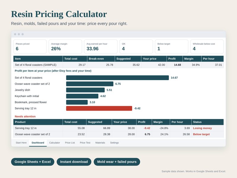Click top table's Suggested column header
The image size is (237, 178).
point(128,59)
